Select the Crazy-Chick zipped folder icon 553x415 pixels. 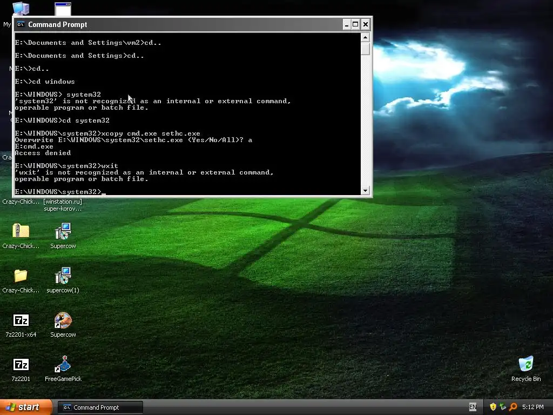coord(21,231)
